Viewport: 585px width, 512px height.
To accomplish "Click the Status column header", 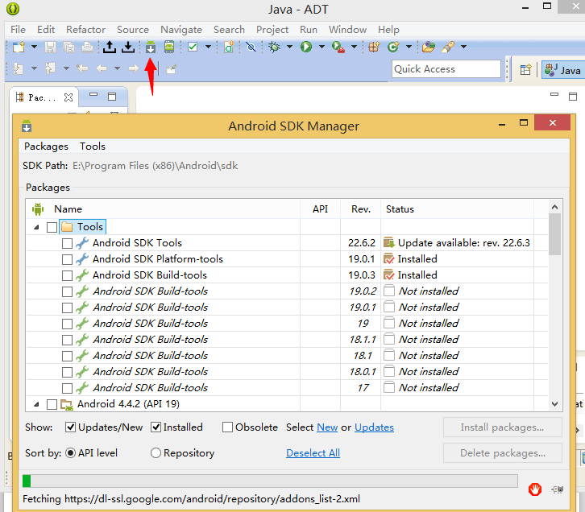I will point(457,209).
